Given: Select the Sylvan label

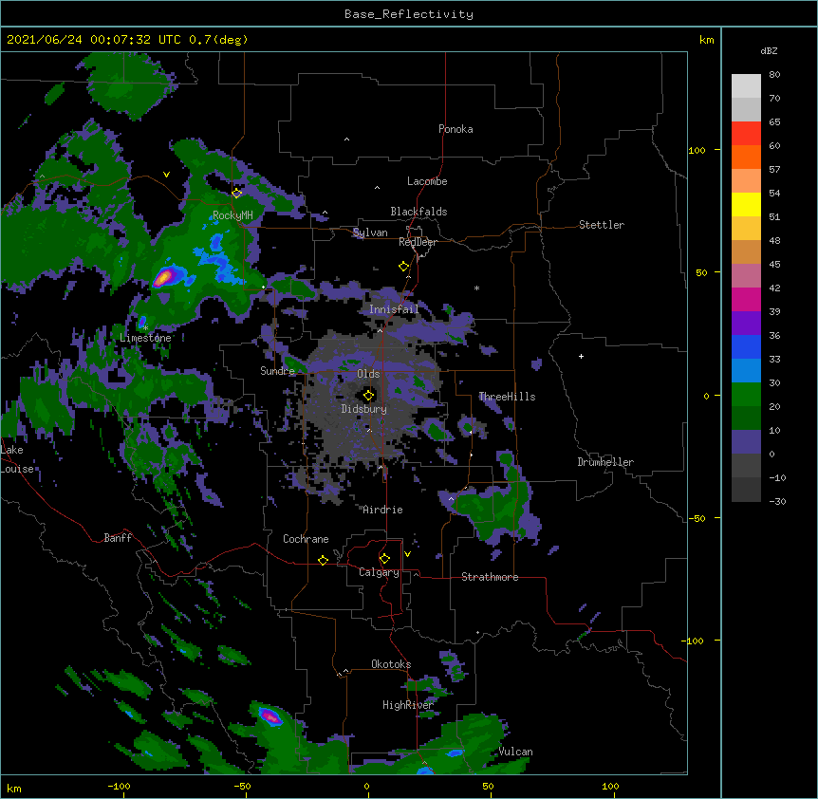Looking at the screenshot, I should [x=370, y=232].
